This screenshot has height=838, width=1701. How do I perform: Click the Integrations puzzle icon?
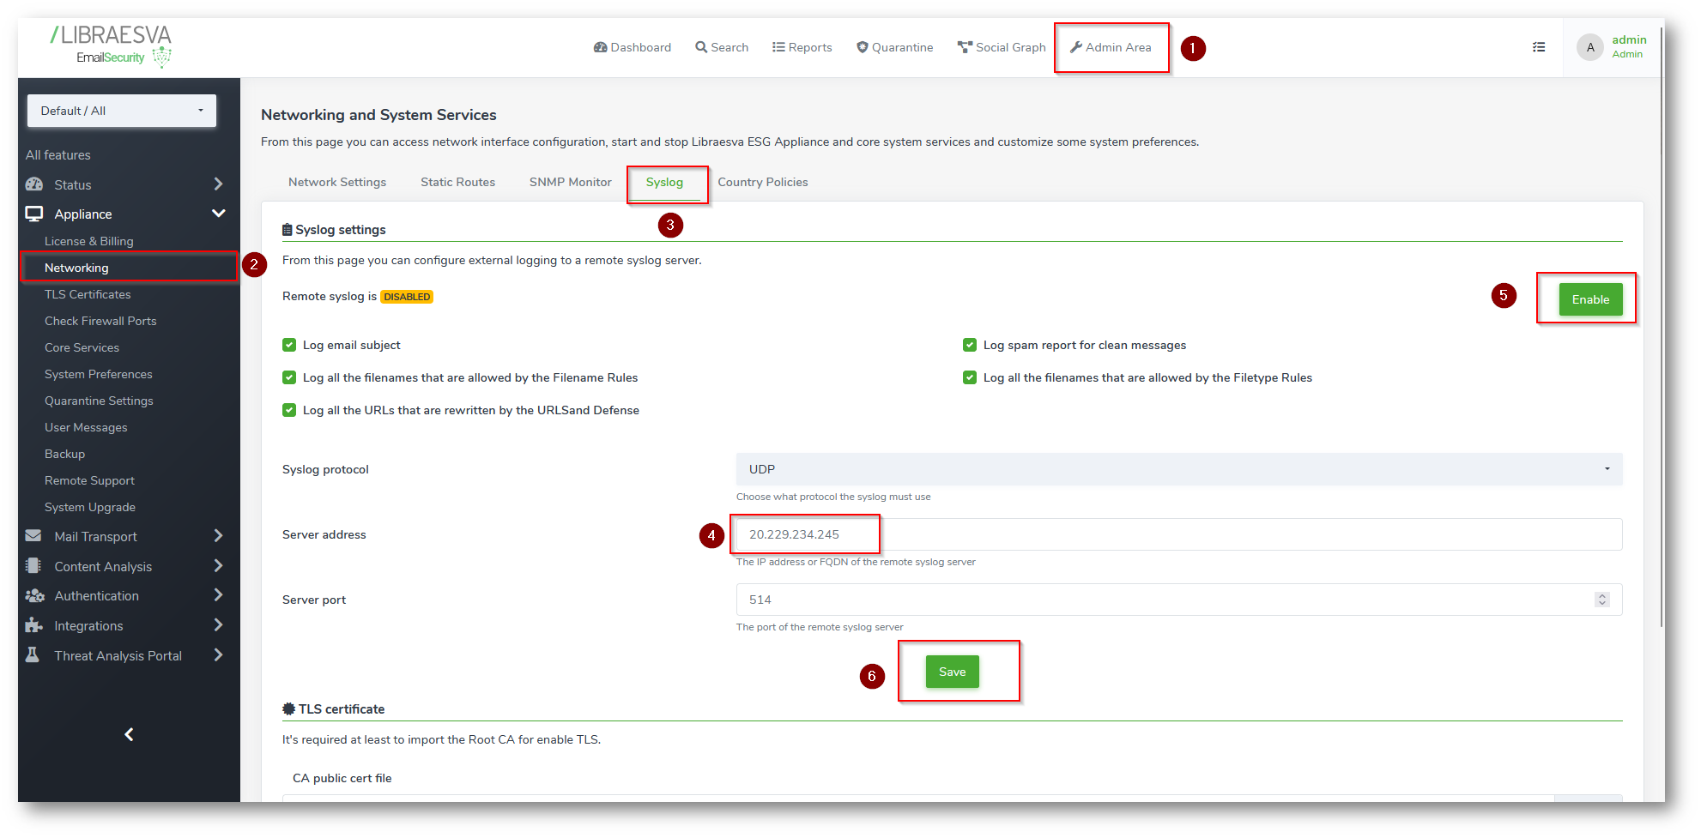[x=33, y=625]
